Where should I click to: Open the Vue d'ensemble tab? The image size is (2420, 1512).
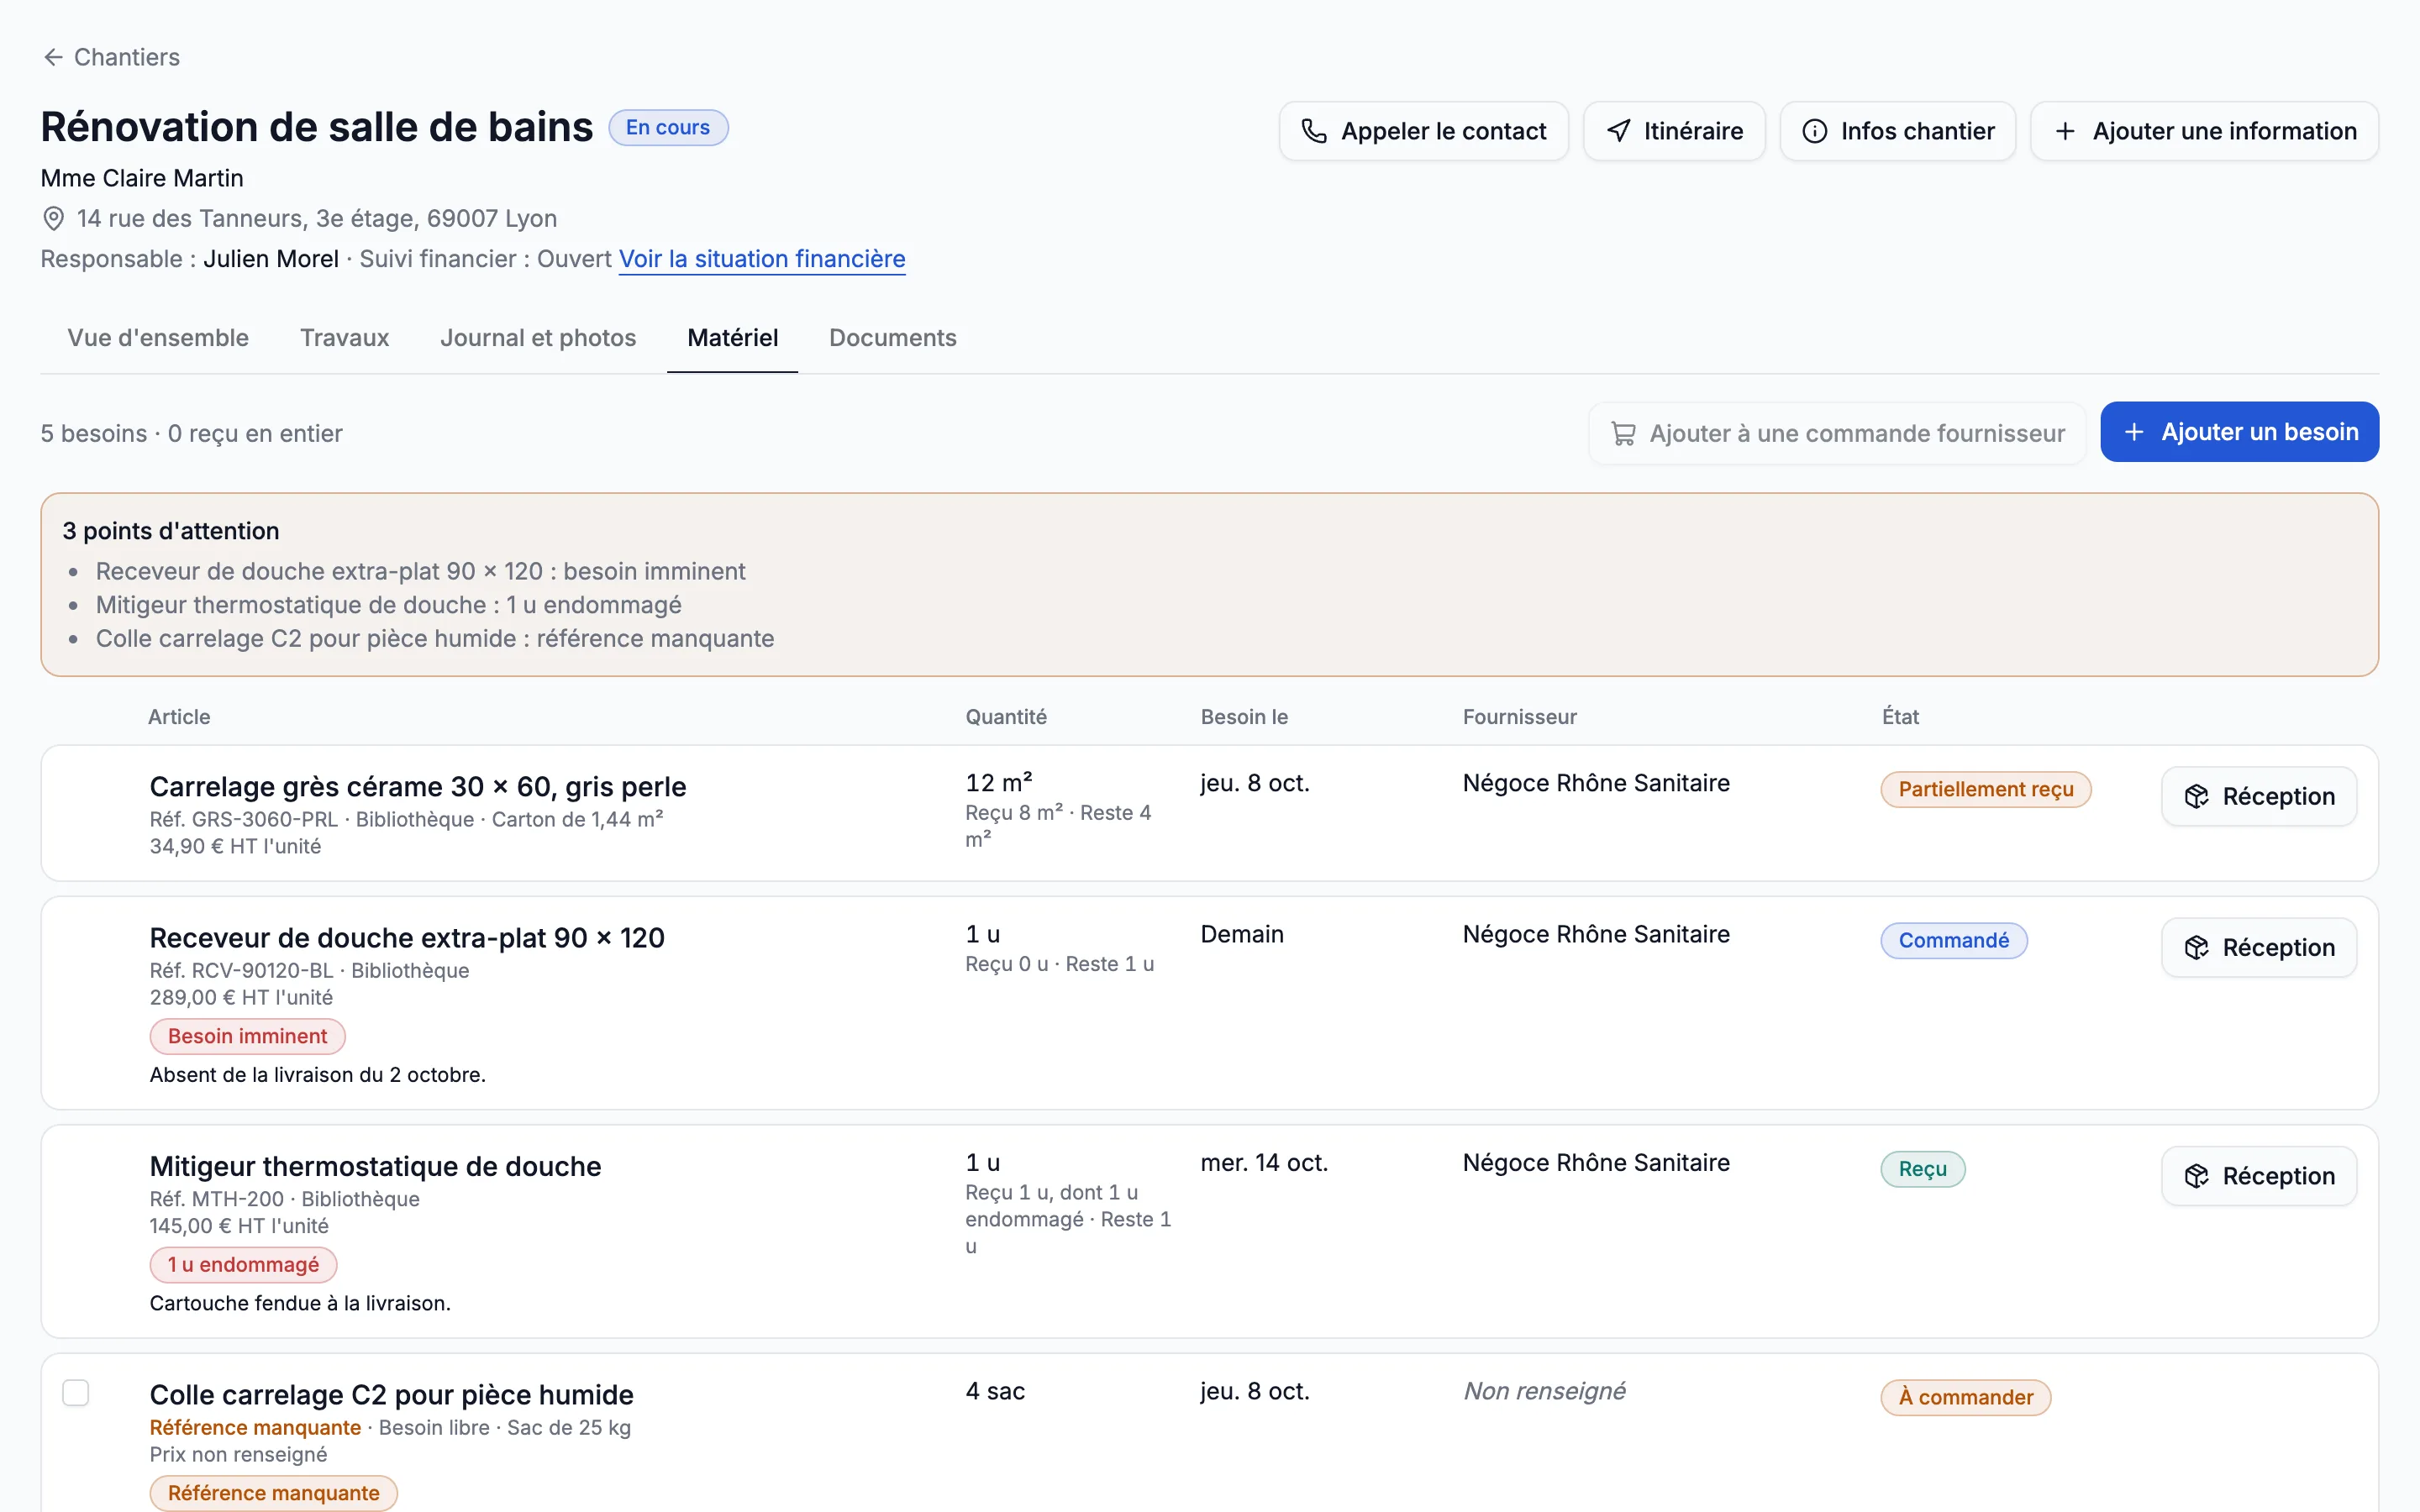coord(158,338)
